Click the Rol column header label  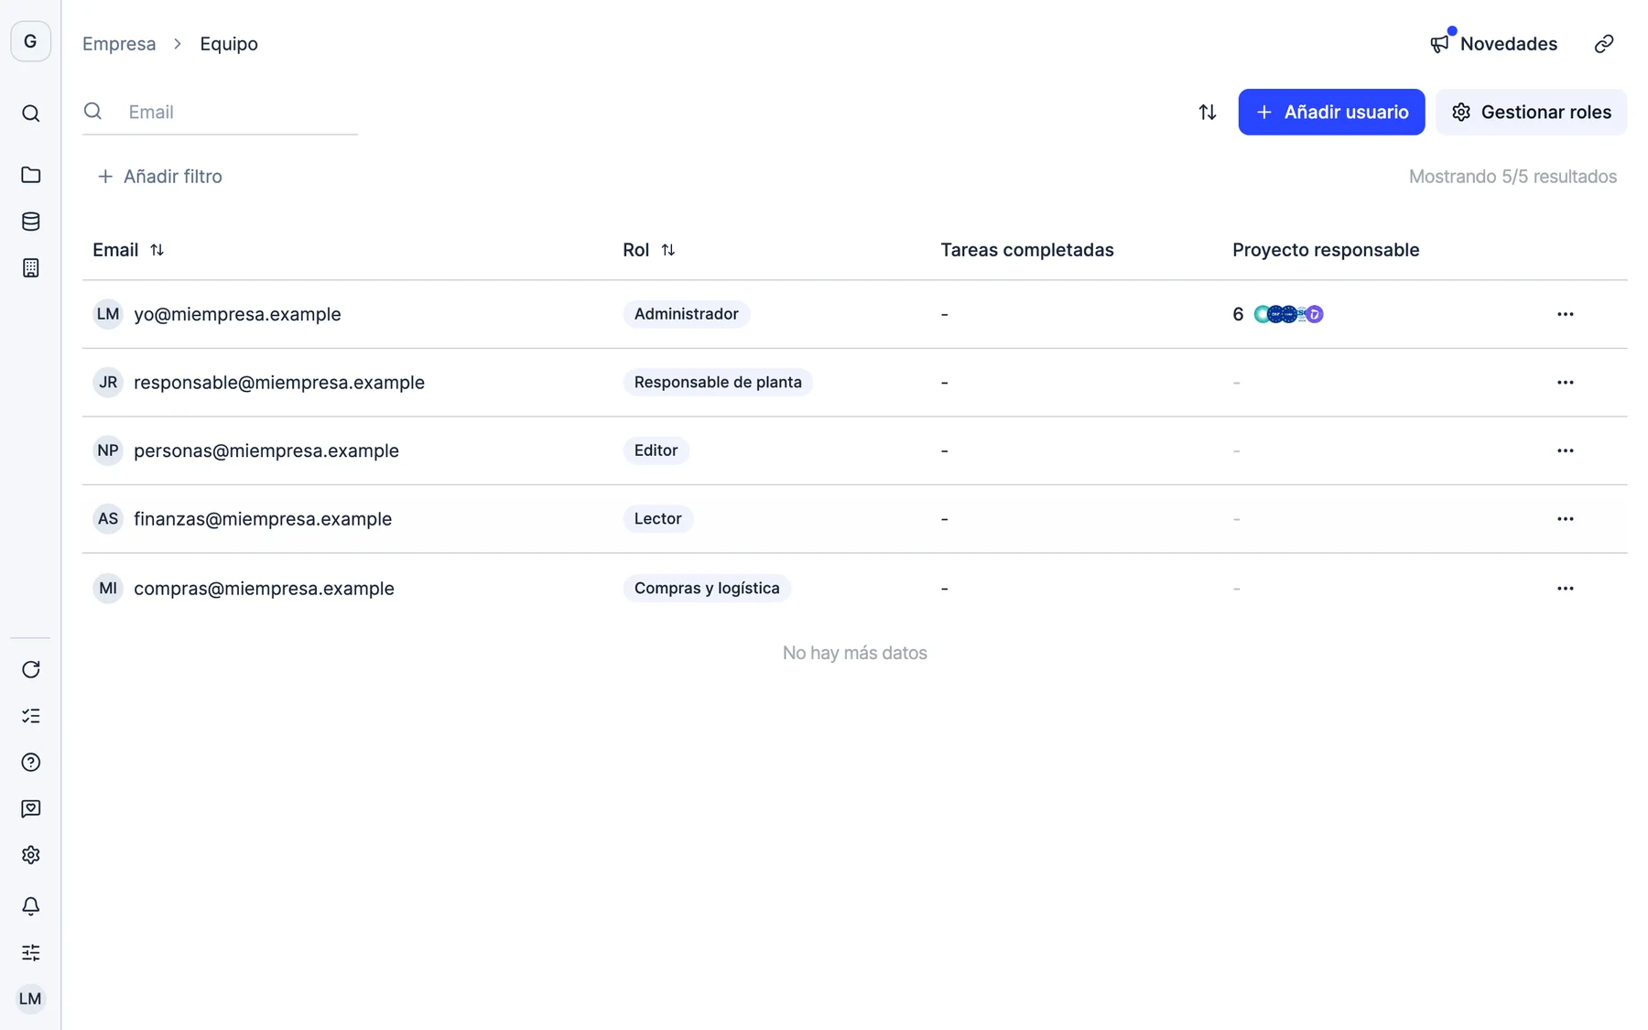pos(635,250)
